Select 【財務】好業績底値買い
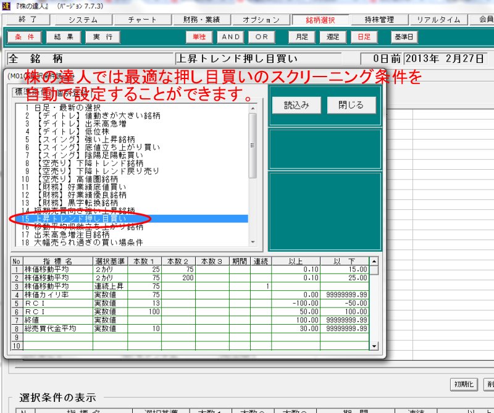 tap(132, 187)
